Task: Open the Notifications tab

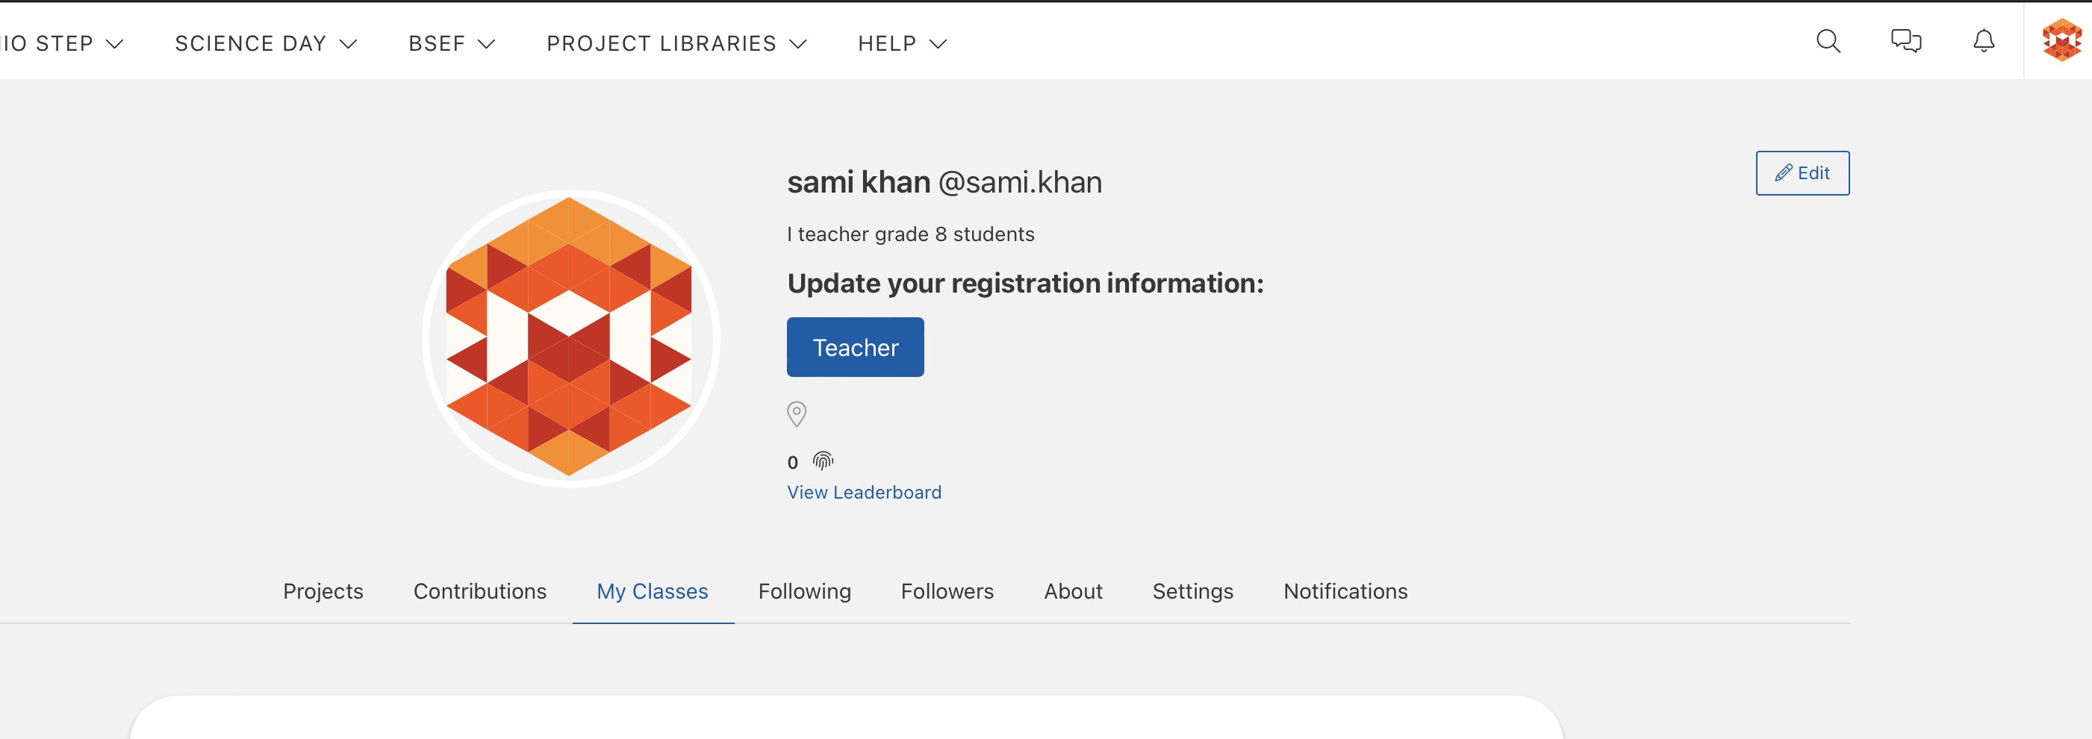Action: (1345, 591)
